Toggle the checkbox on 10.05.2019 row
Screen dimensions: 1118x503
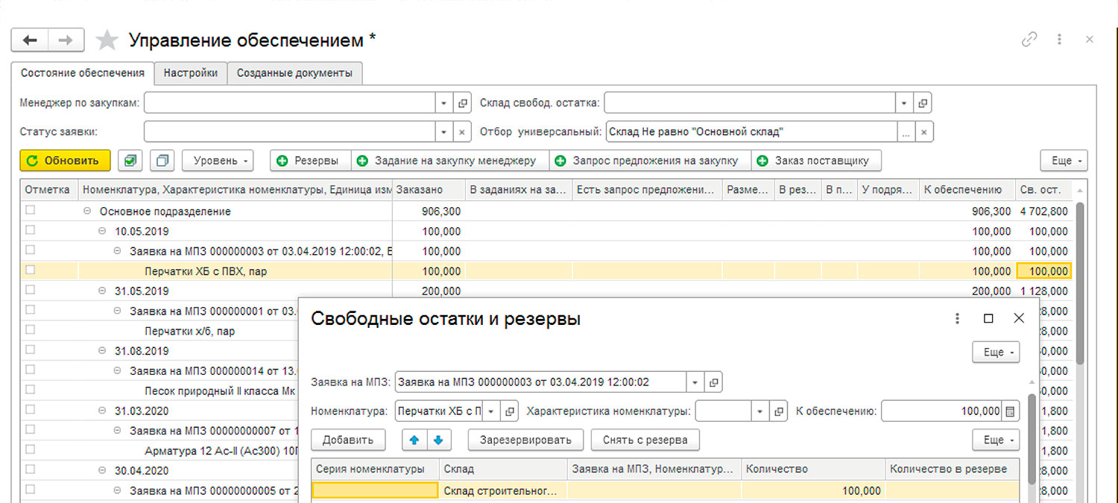(x=31, y=231)
